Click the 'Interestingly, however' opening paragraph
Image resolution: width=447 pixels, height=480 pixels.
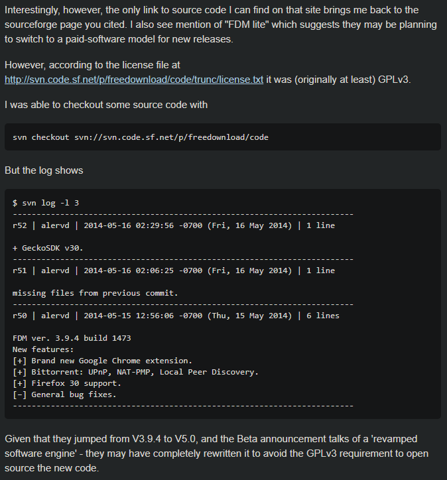pyautogui.click(x=221, y=25)
